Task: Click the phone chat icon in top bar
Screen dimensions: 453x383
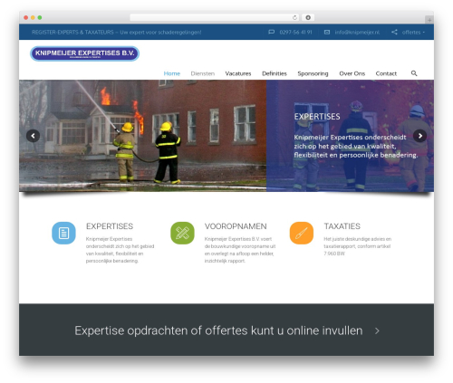Action: [272, 32]
